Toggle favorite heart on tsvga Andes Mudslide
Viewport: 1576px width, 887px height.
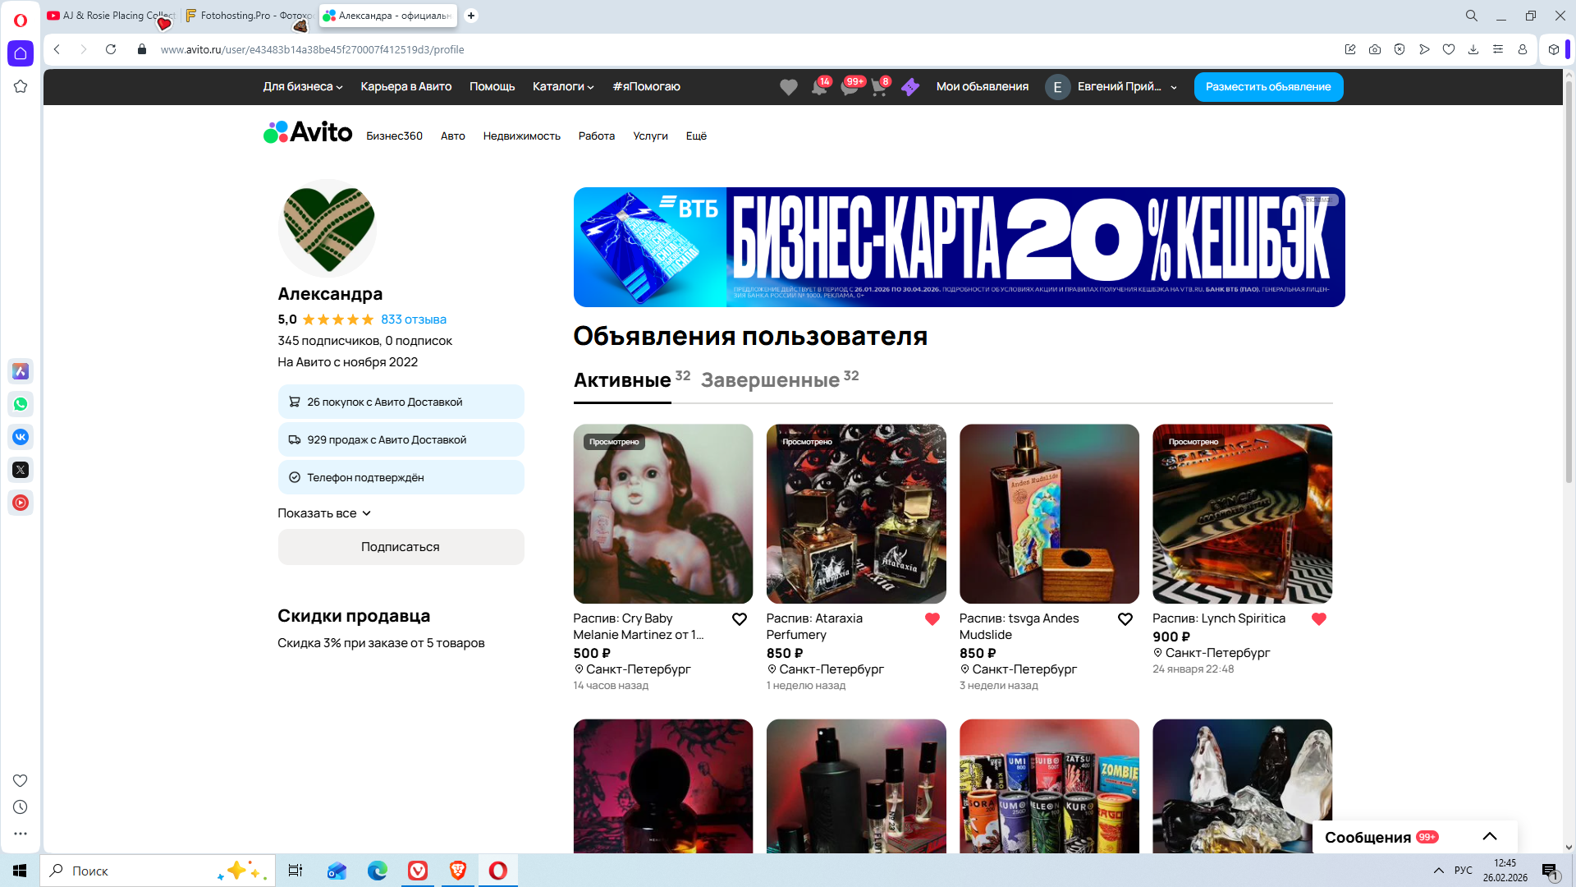tap(1125, 619)
